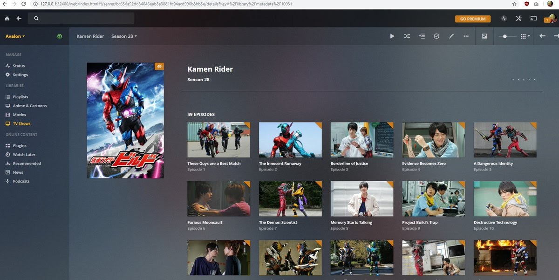
Task: Open Season 28 dropdown in breadcrumb
Action: 124,36
